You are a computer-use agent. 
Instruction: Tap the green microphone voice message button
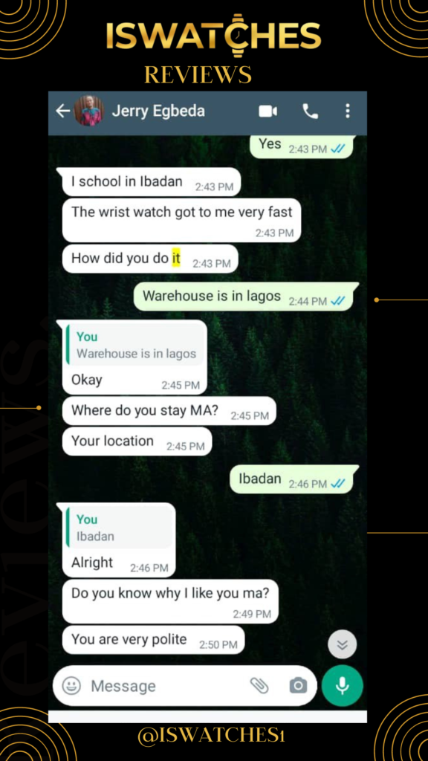[342, 686]
